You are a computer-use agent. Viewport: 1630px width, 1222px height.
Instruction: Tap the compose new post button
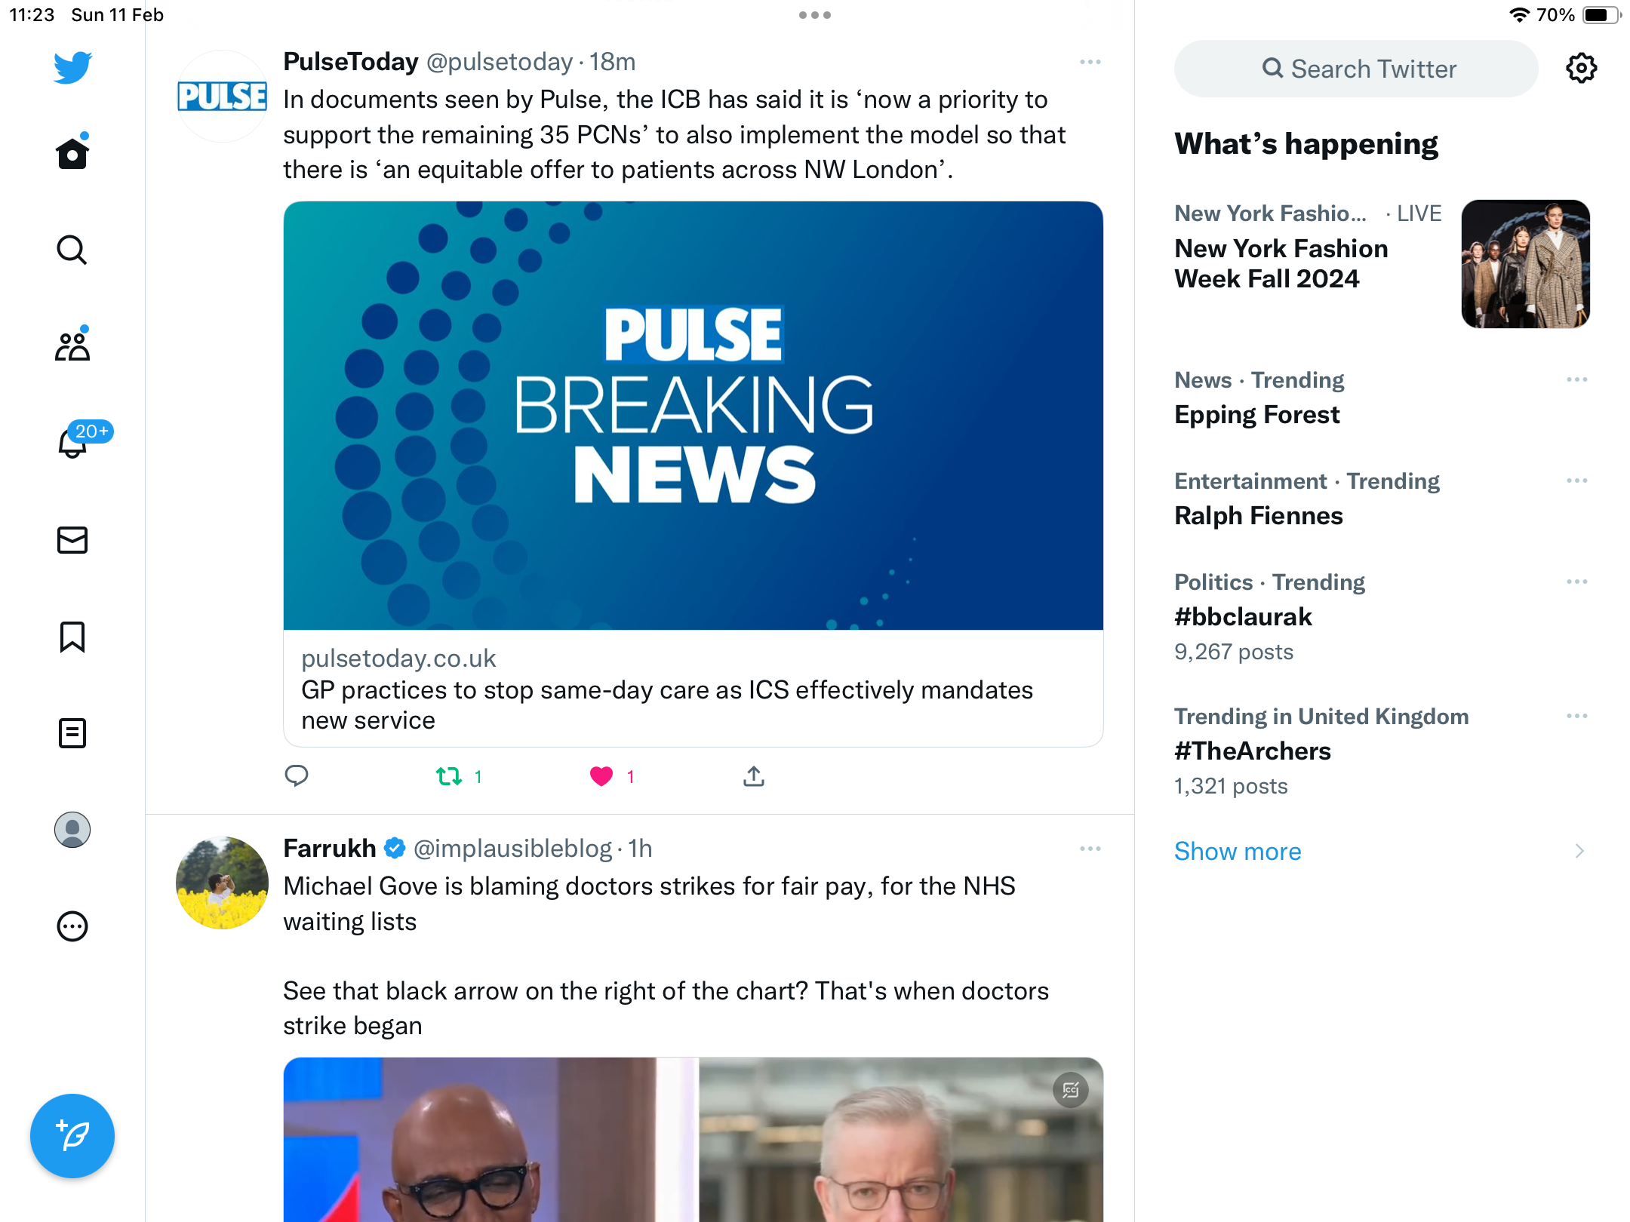[72, 1136]
